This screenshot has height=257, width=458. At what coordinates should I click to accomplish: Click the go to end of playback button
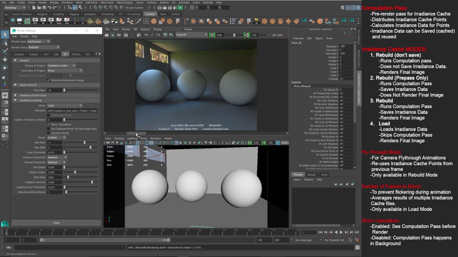coord(356,232)
